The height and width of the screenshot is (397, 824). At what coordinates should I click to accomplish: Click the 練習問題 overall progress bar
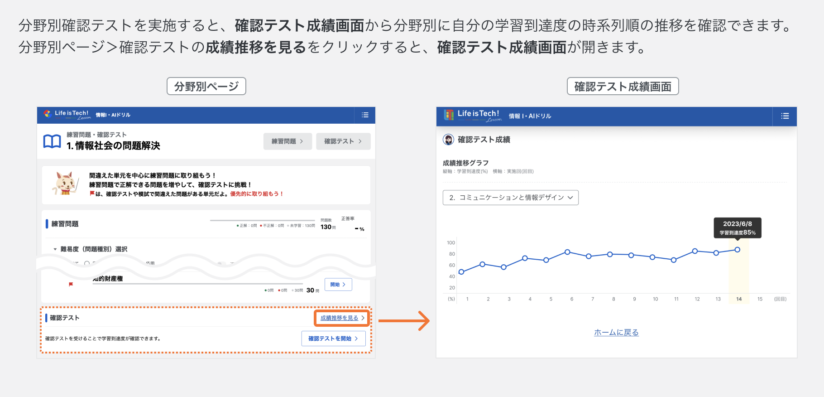click(263, 221)
